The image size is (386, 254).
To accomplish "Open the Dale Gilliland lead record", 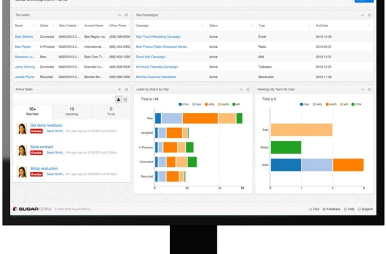I will tap(24, 37).
